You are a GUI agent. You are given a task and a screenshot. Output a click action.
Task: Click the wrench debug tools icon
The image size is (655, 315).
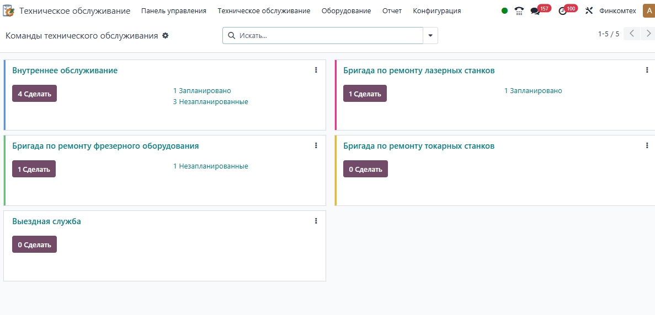(x=589, y=11)
